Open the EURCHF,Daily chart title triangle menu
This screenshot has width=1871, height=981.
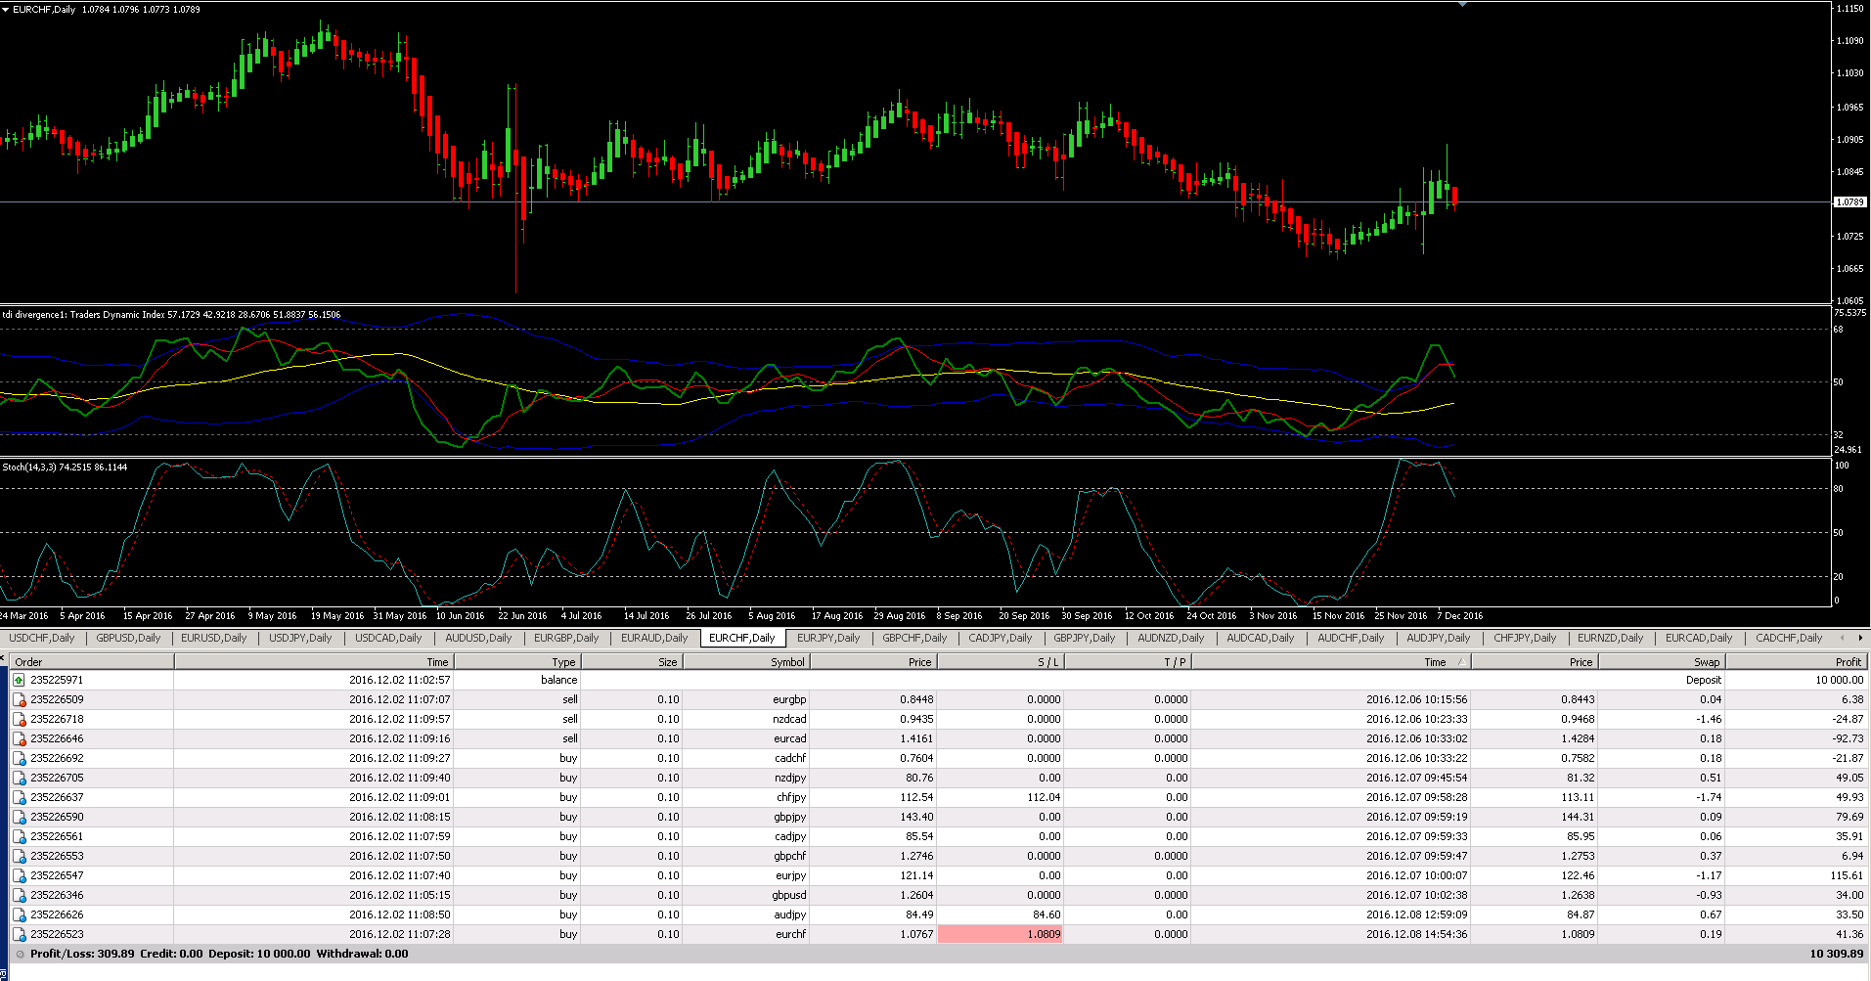(6, 9)
